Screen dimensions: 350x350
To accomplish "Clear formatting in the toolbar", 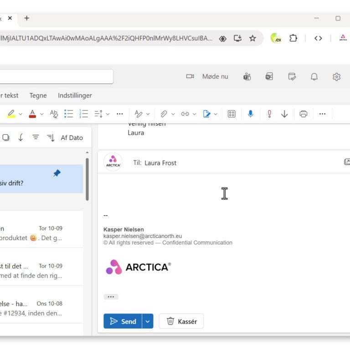I will click(54, 114).
